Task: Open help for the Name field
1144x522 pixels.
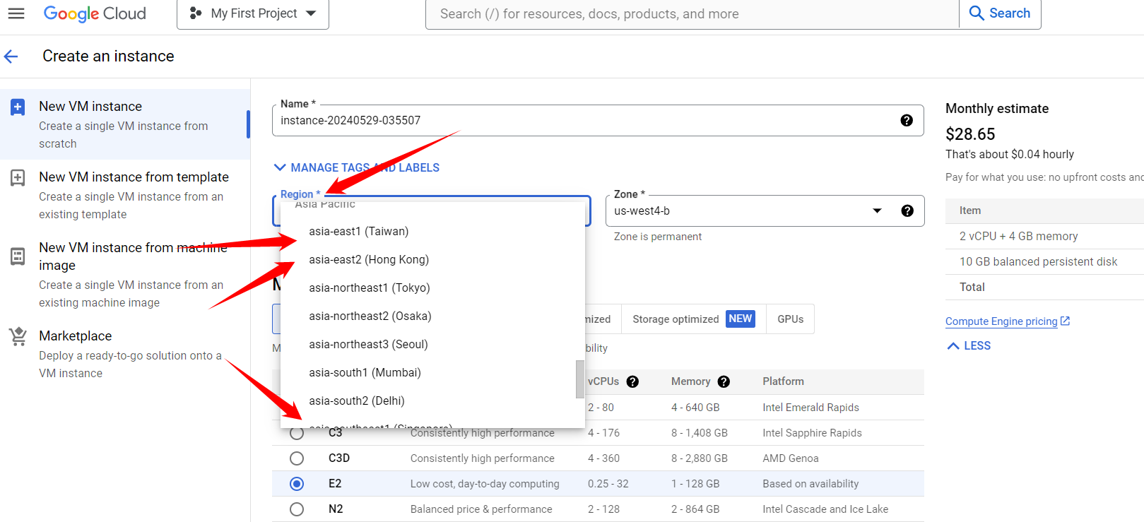Action: [907, 120]
